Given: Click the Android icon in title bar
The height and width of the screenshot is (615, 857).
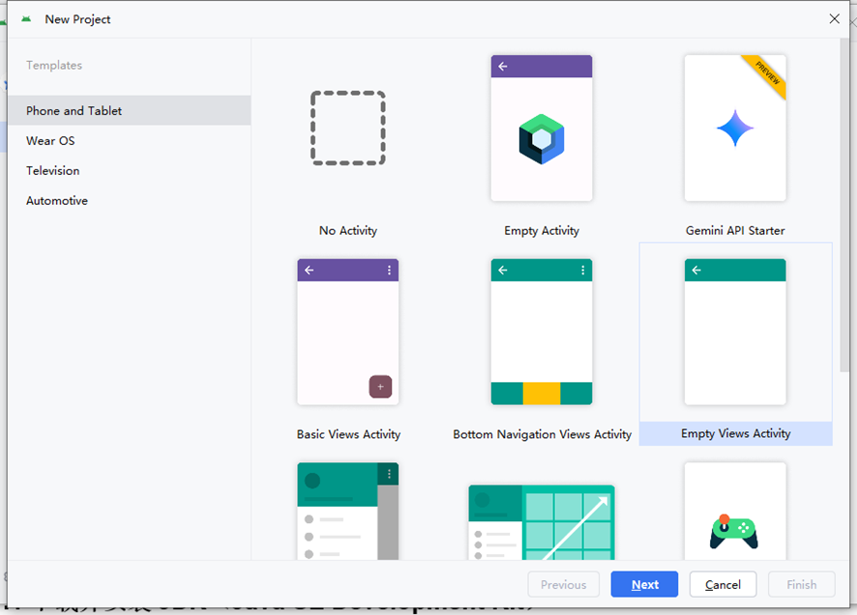Looking at the screenshot, I should pyautogui.click(x=26, y=19).
